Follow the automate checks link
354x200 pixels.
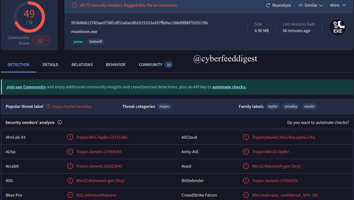(229, 87)
